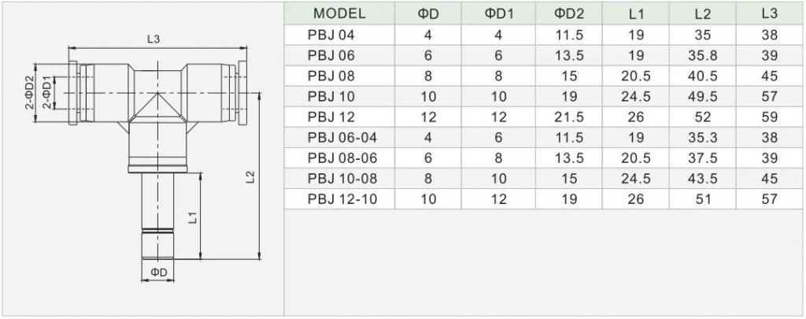Click the ΦD column header

coord(427,14)
